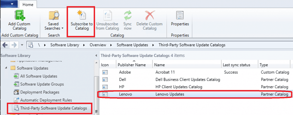The width and height of the screenshot is (293, 115).
Task: Collapse the Software Library navigation pane
Action: point(96,56)
